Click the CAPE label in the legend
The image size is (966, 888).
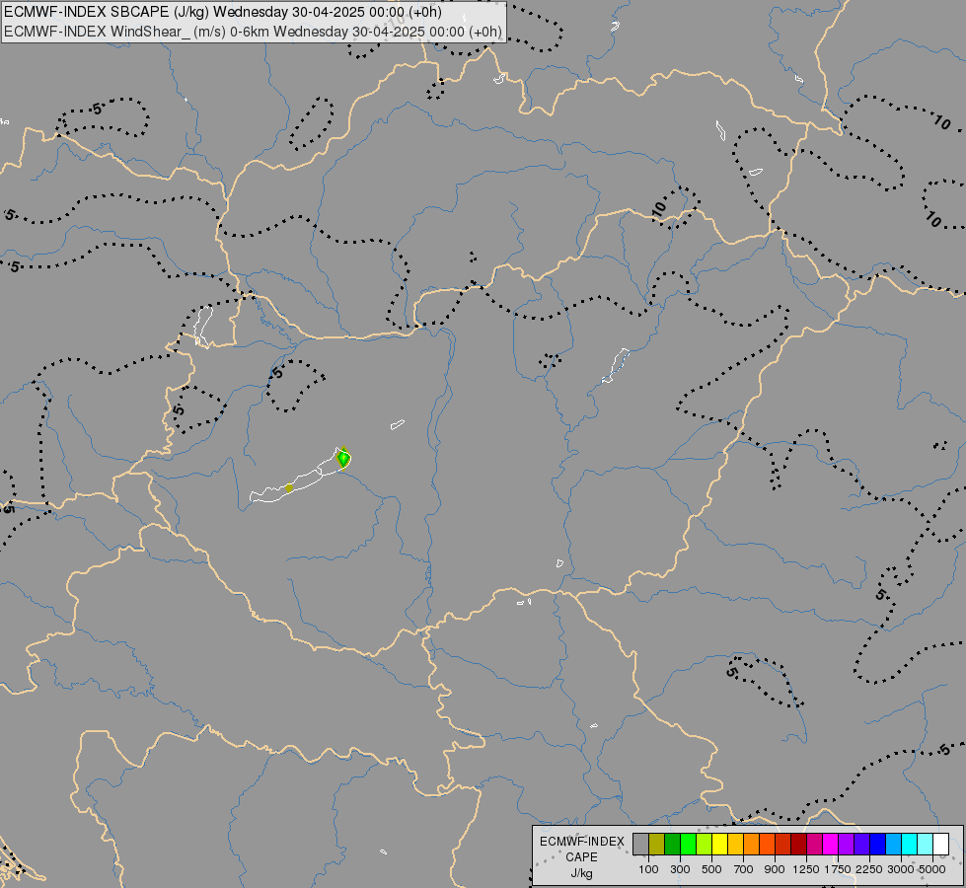click(581, 857)
